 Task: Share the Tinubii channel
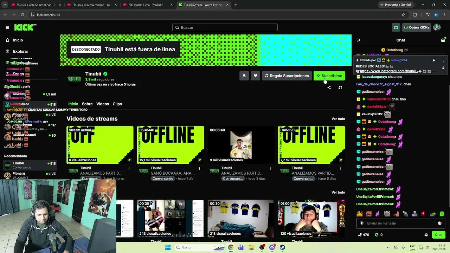click(329, 87)
